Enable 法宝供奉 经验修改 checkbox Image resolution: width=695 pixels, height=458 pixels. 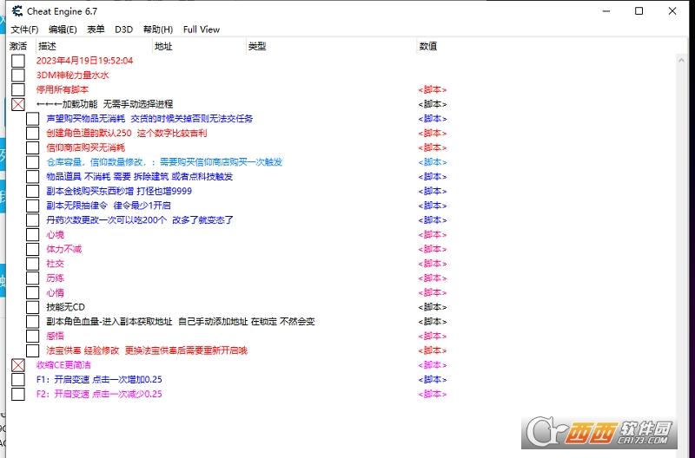(x=33, y=351)
